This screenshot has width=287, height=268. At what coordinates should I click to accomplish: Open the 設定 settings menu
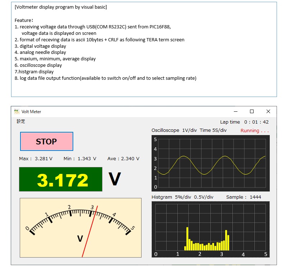tap(21, 121)
